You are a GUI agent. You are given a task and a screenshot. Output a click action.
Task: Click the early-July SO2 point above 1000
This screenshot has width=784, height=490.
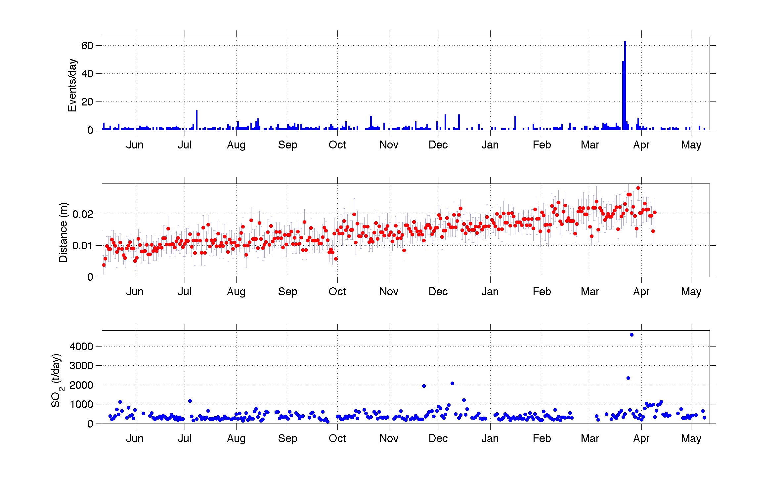pos(190,401)
